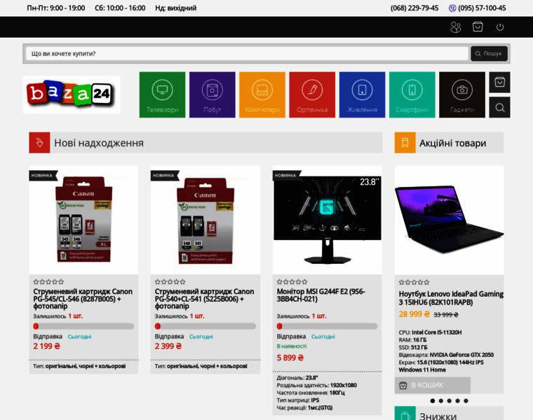Click the star rating of the Lenovo laptop
The height and width of the screenshot is (420, 533).
point(414,282)
